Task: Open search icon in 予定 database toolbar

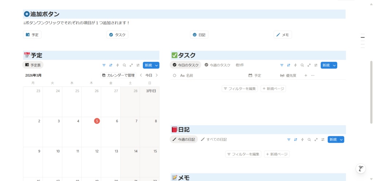Action: click(x=124, y=65)
